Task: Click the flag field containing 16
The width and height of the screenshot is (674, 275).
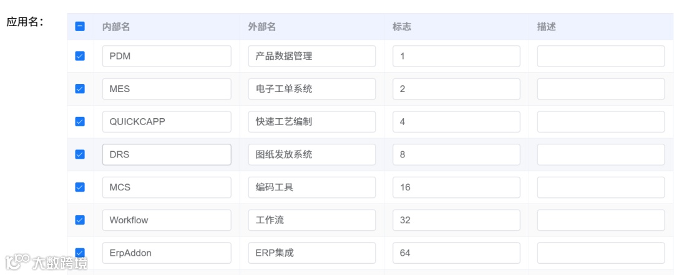Action: (x=456, y=187)
